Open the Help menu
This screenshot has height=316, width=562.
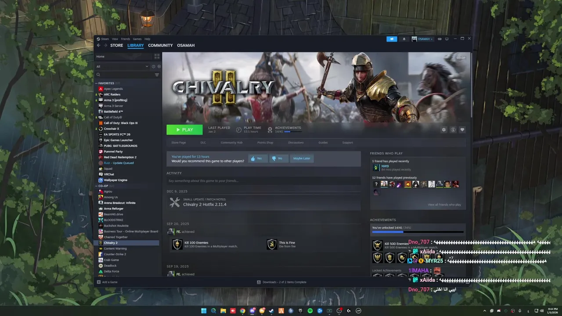[148, 39]
